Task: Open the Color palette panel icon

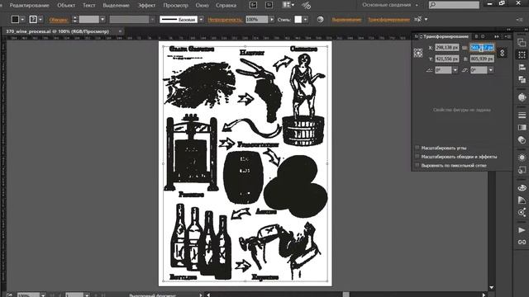Action: [522, 188]
